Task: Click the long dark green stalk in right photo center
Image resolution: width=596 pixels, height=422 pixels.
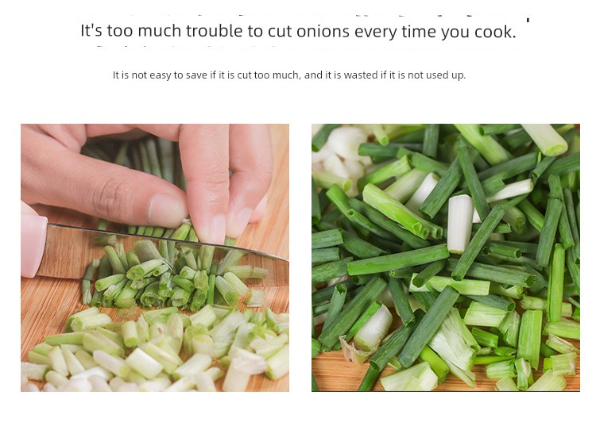Action: 398,260
